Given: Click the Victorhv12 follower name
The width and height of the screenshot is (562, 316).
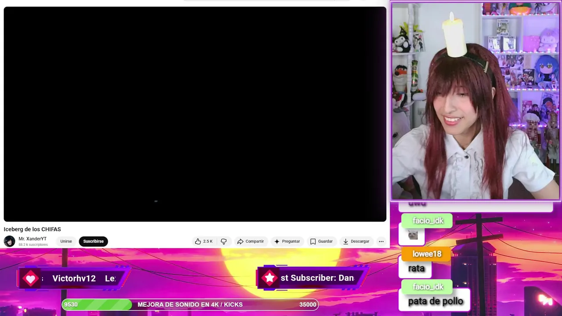Looking at the screenshot, I should pos(74,278).
